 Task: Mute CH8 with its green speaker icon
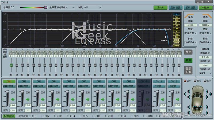[118, 99]
